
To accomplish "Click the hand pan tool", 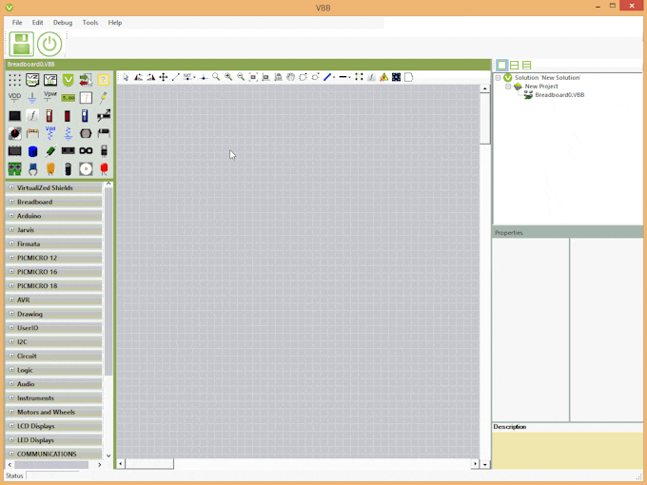I will pyautogui.click(x=290, y=77).
